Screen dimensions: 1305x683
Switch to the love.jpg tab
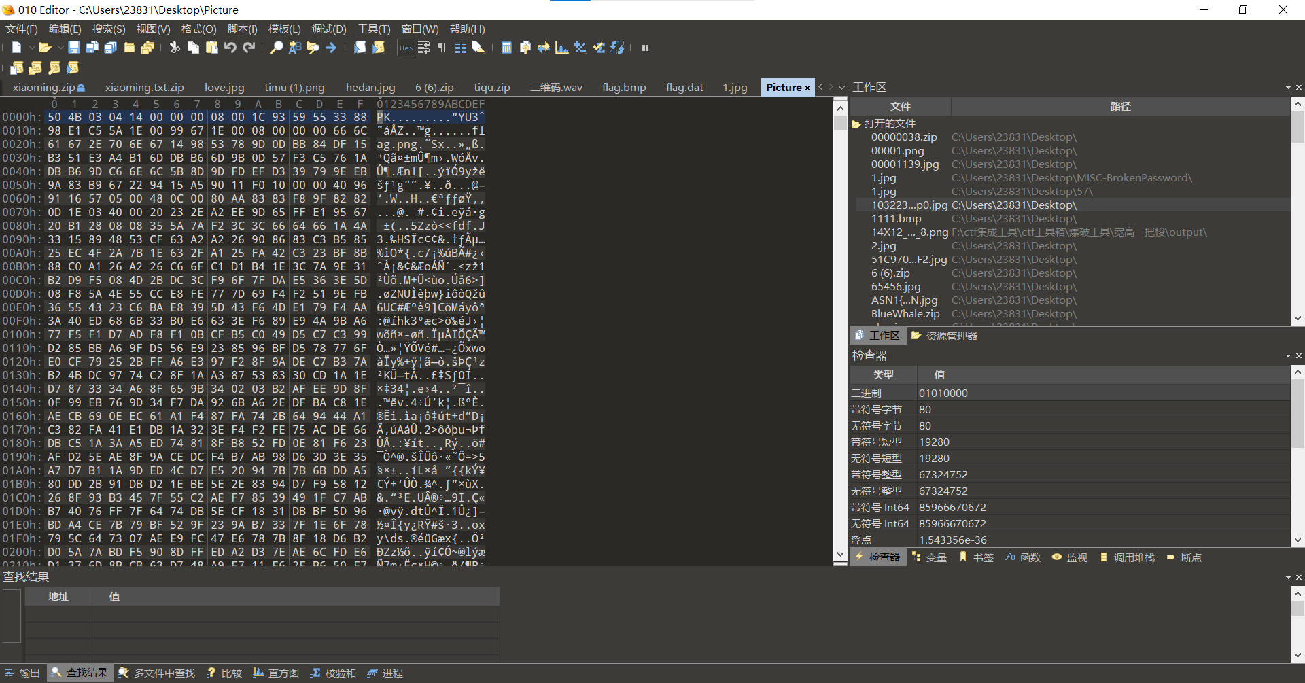(x=224, y=87)
